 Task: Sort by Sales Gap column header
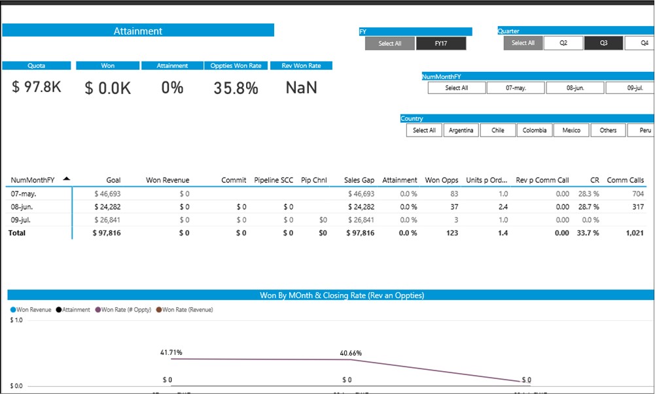pos(359,180)
